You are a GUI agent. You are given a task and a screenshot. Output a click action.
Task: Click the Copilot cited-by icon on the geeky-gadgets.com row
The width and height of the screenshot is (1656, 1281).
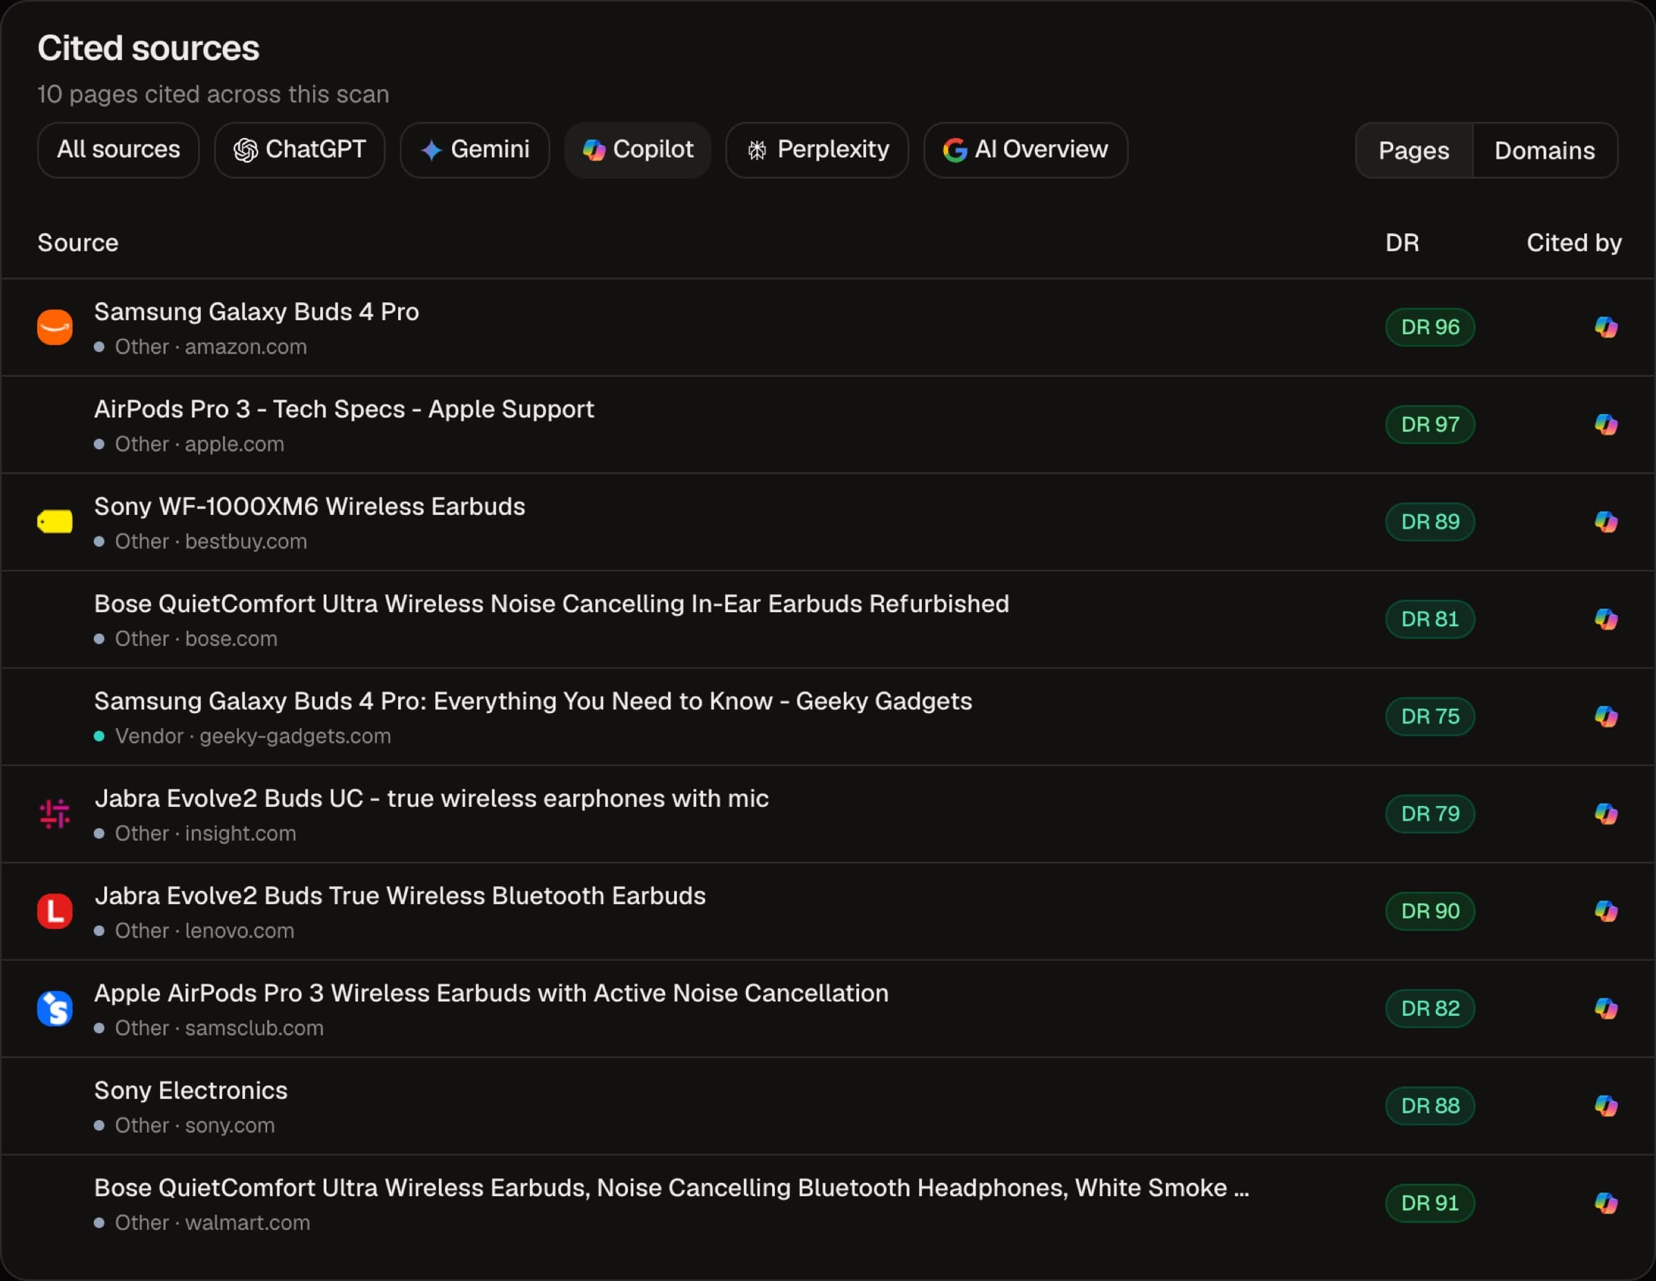click(1606, 716)
